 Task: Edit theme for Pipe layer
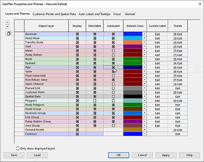[x=178, y=68]
